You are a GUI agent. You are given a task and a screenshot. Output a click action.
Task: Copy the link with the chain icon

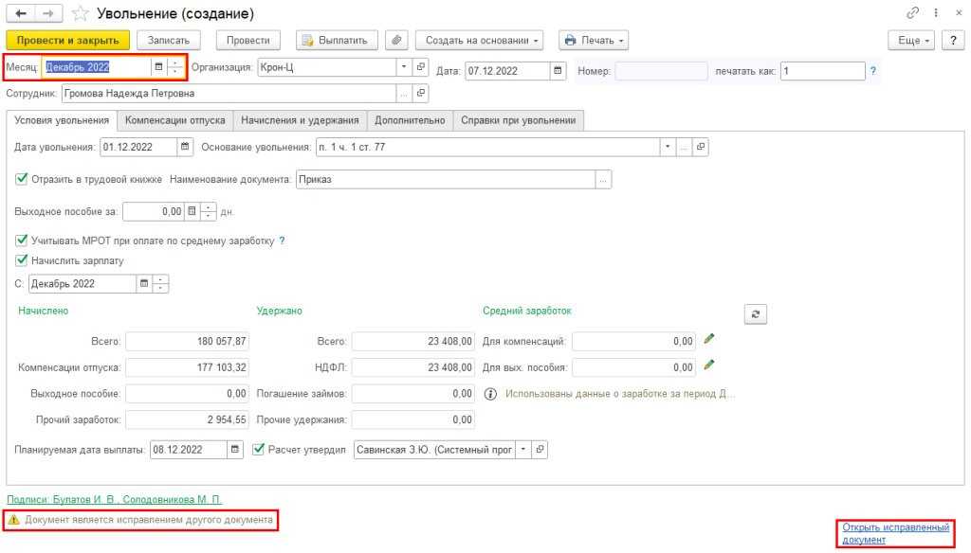[912, 12]
